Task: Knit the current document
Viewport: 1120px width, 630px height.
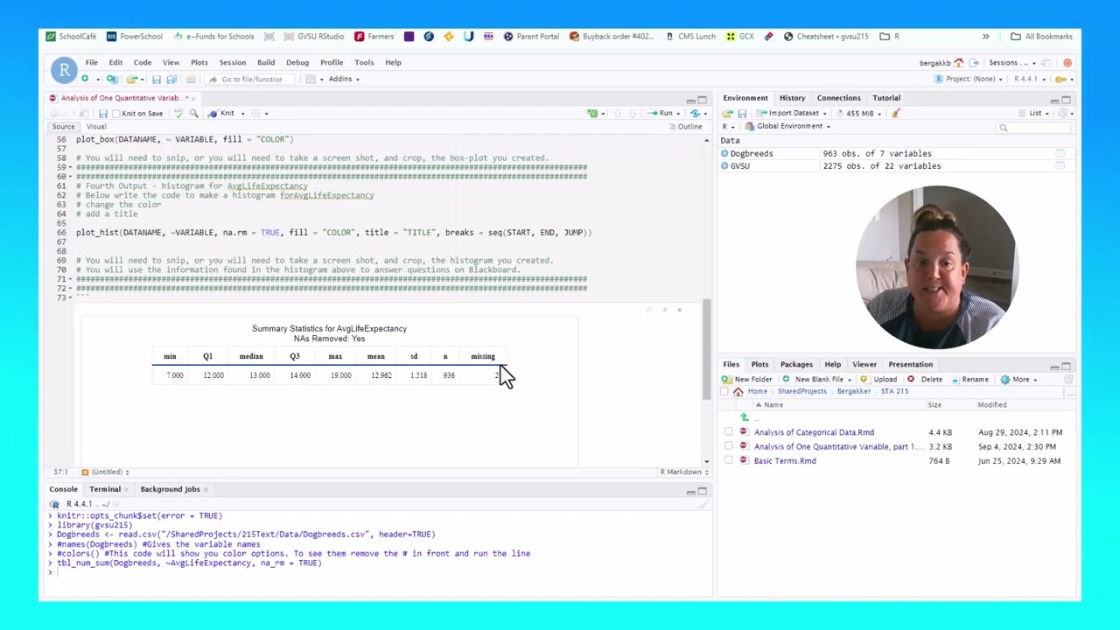Action: coord(222,113)
